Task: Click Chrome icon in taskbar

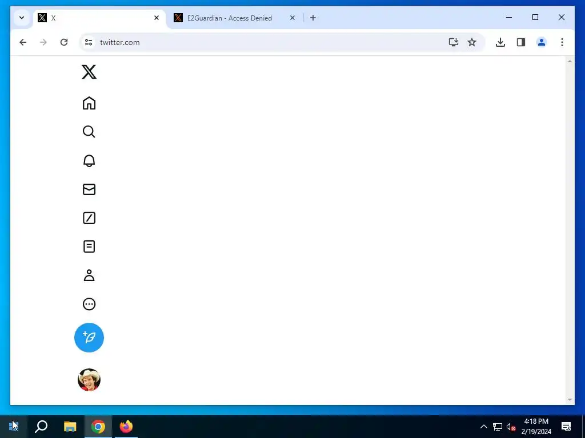Action: [98, 427]
